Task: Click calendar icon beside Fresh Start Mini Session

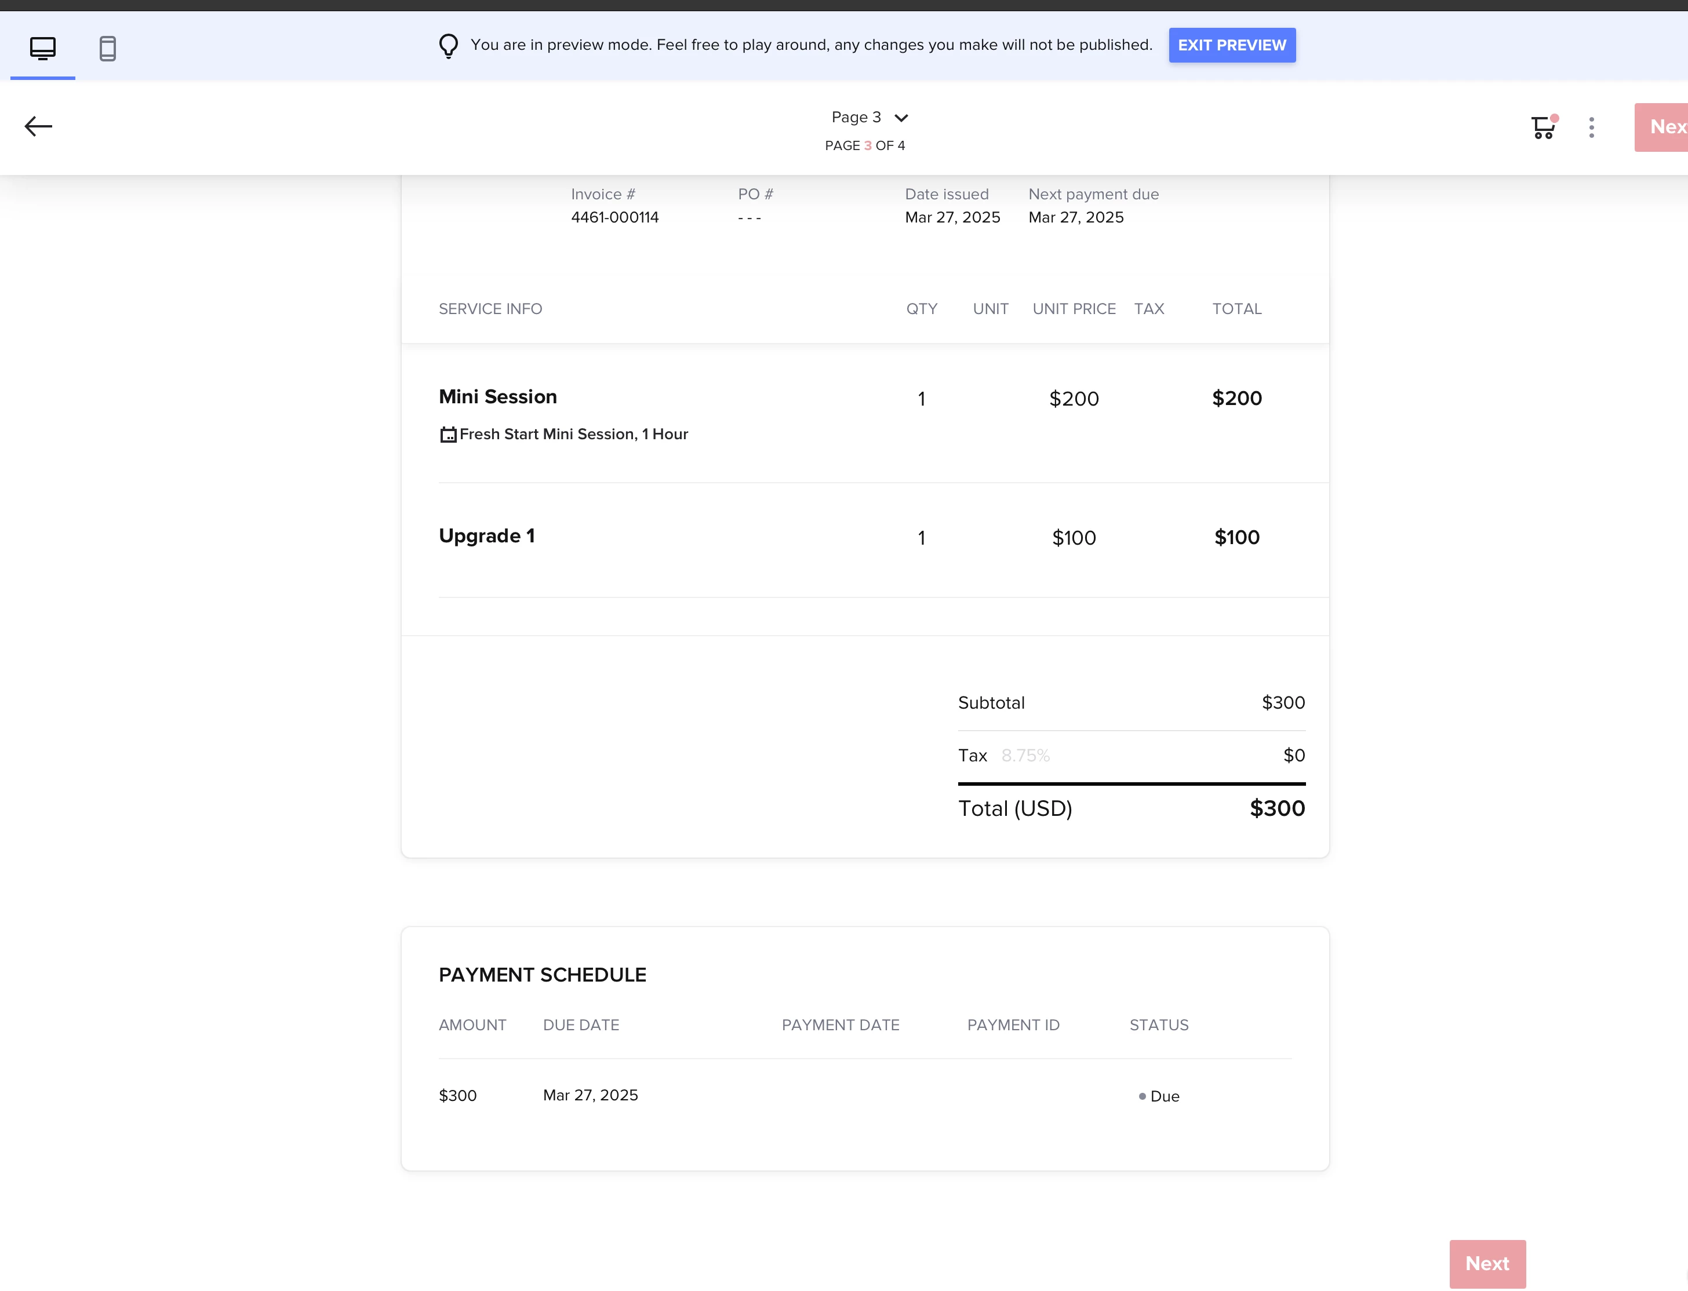Action: pos(448,435)
